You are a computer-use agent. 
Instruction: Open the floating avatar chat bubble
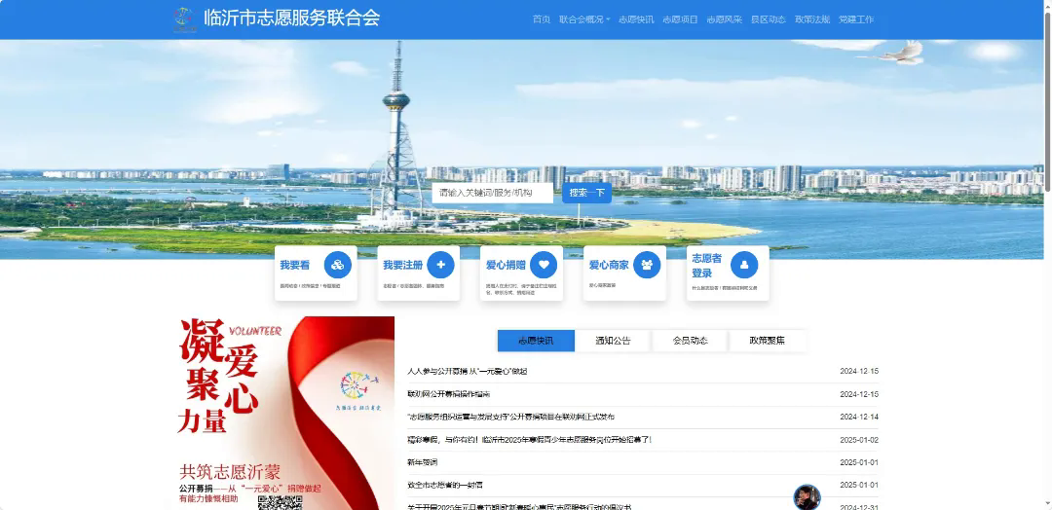(808, 497)
